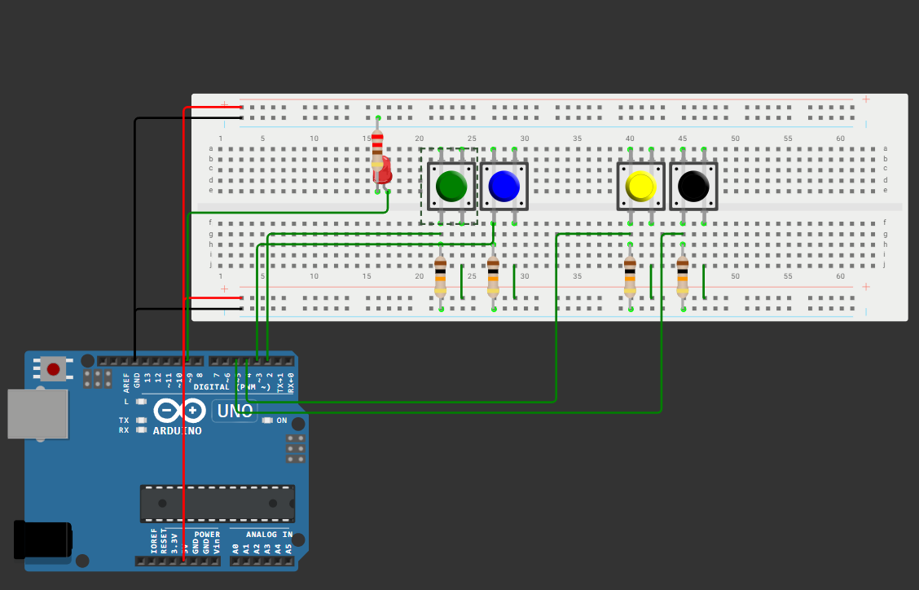Click the blue pushbutton on the breadboard
Viewport: 919px width, 590px height.
click(x=504, y=186)
